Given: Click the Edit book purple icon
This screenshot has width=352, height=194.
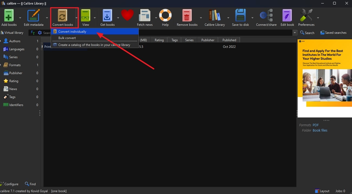Looking at the screenshot, I should pyautogui.click(x=287, y=15).
